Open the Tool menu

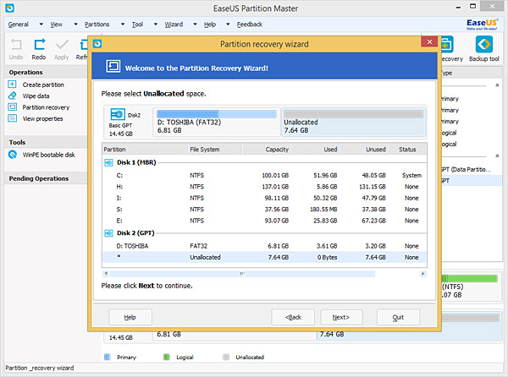pyautogui.click(x=137, y=25)
